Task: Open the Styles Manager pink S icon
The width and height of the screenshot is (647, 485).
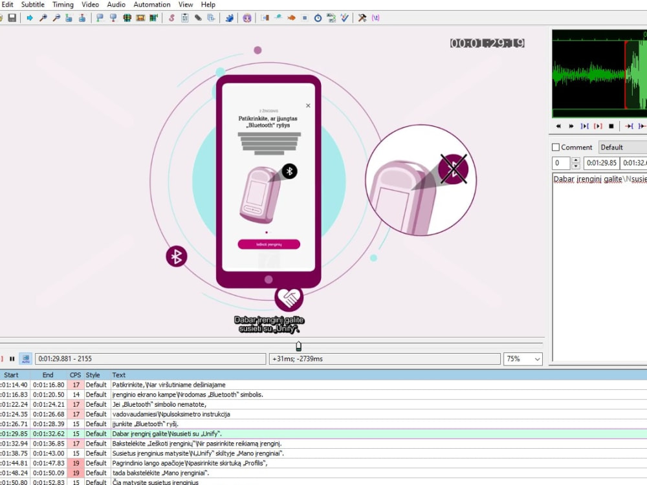Action: click(x=171, y=17)
